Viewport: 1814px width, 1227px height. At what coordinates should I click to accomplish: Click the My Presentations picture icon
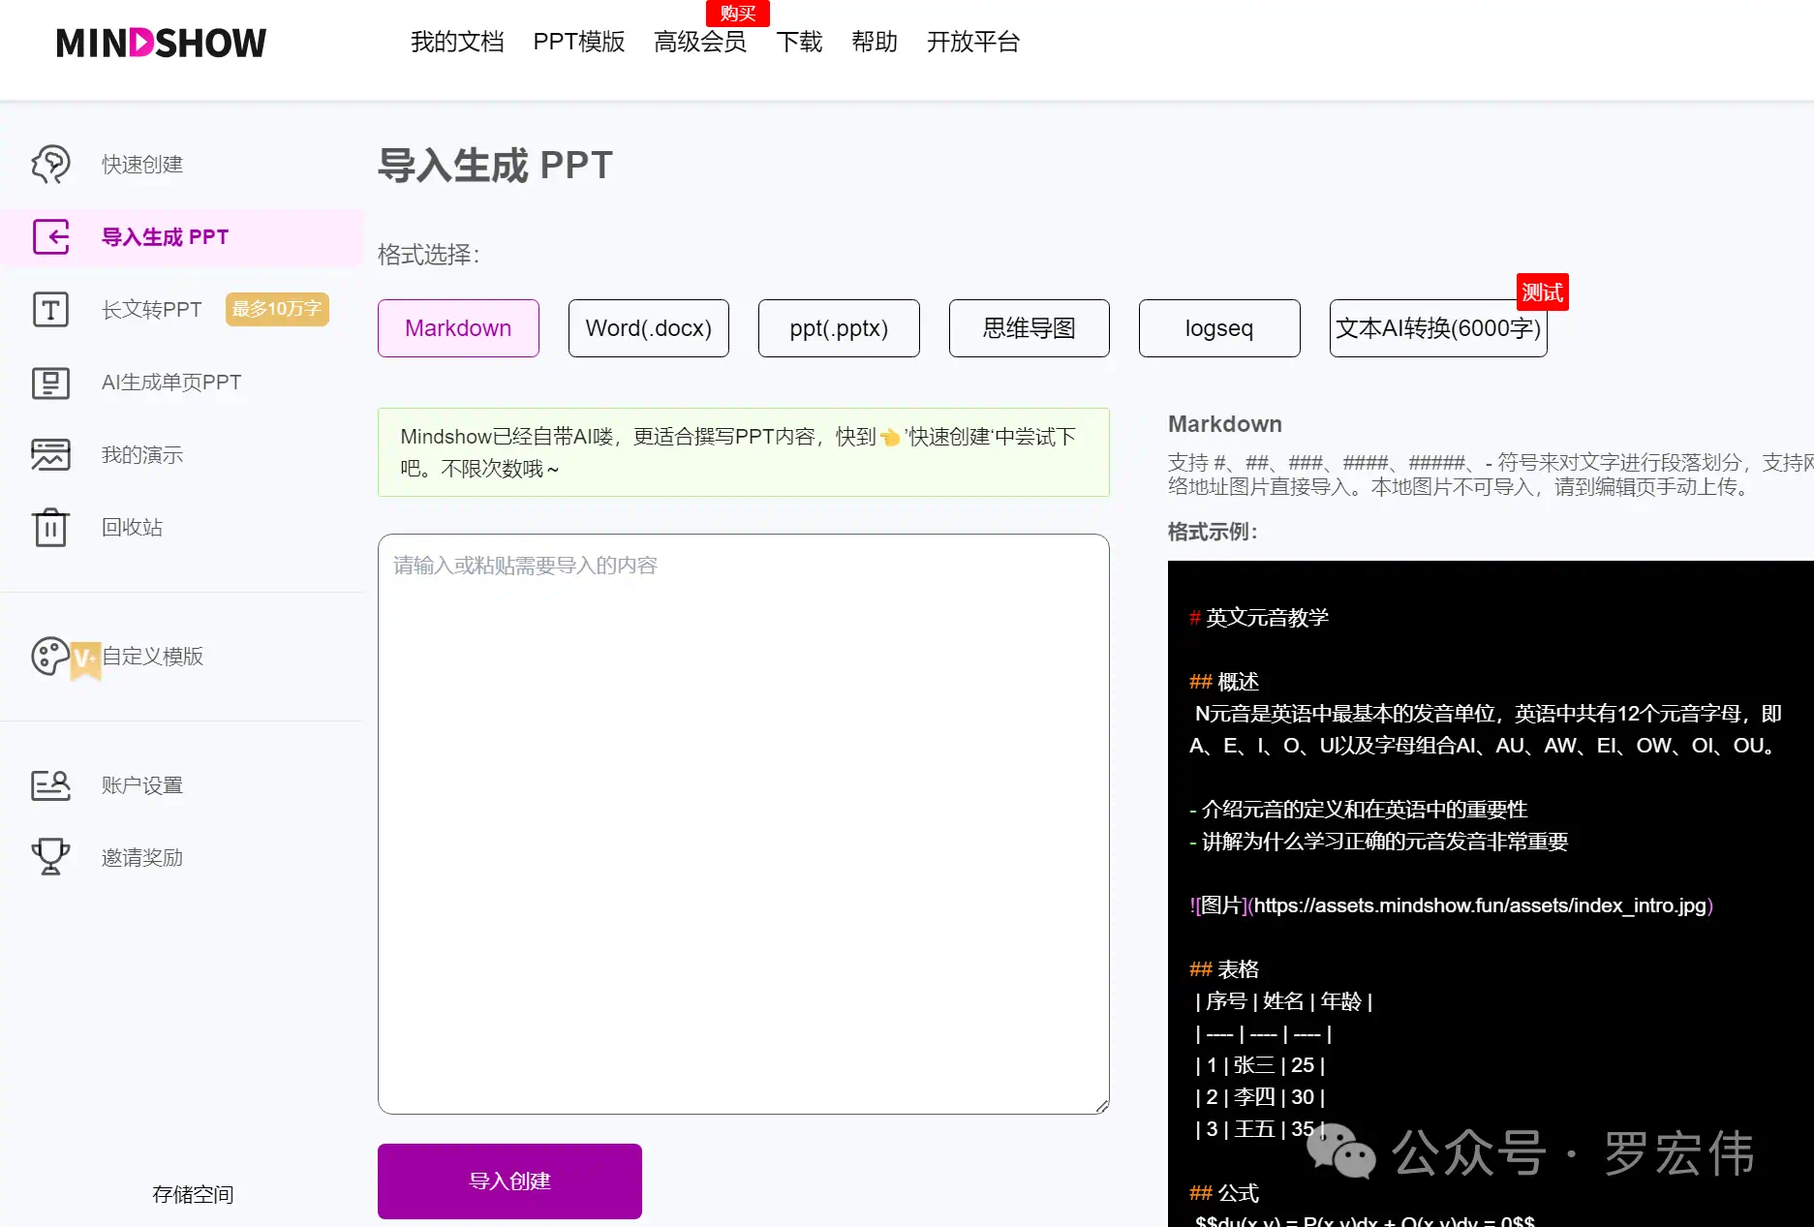tap(50, 455)
